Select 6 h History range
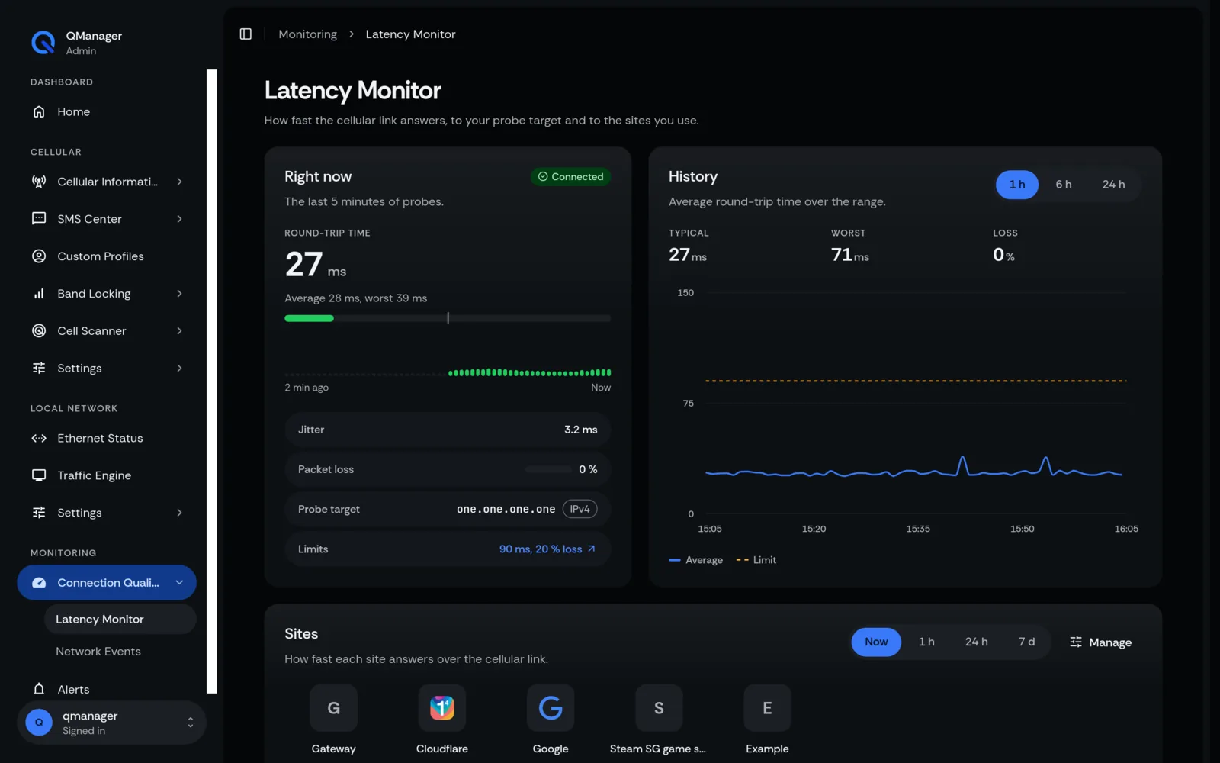The height and width of the screenshot is (763, 1220). [x=1064, y=185]
